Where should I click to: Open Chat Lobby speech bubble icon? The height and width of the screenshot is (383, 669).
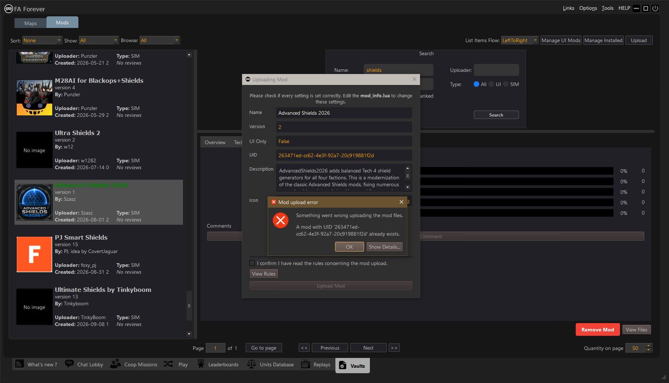click(x=69, y=364)
